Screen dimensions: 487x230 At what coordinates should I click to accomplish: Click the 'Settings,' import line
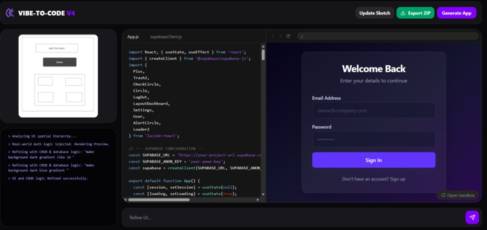[143, 110]
